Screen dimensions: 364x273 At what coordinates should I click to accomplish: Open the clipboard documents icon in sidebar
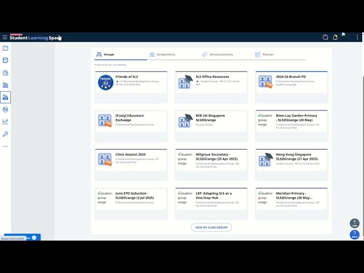tap(5, 73)
